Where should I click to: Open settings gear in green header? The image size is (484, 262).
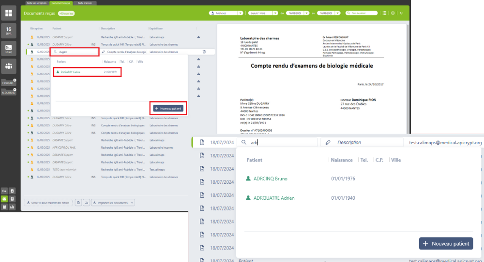(393, 13)
